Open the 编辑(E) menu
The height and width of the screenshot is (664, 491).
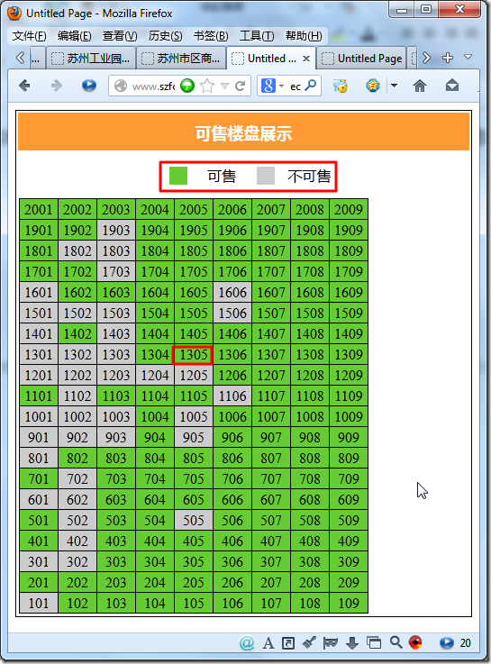[x=75, y=36]
